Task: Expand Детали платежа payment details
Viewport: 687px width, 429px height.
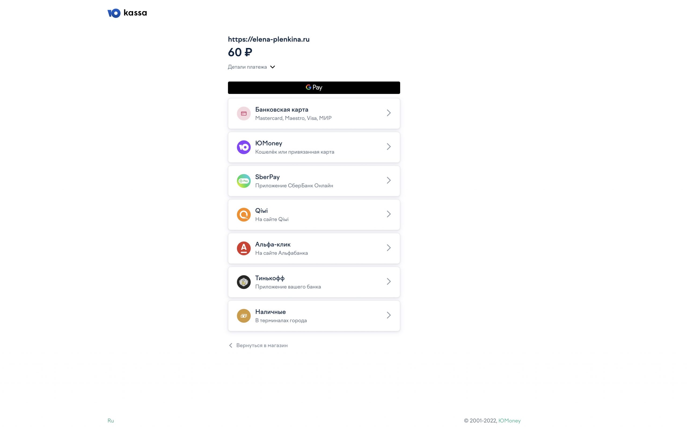Action: pyautogui.click(x=251, y=67)
